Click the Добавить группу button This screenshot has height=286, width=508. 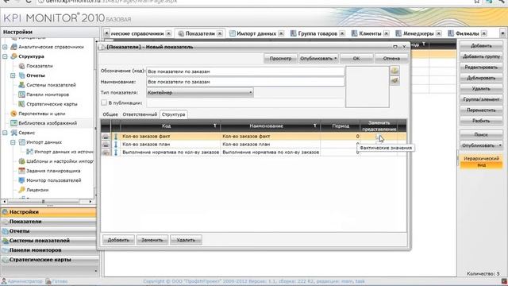[x=481, y=56]
